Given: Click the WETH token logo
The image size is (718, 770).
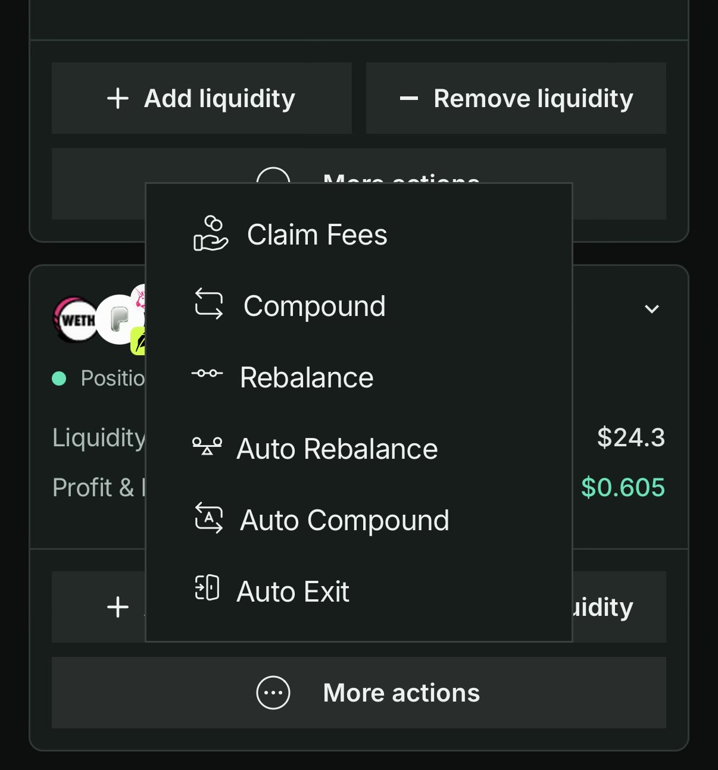Looking at the screenshot, I should pos(76,320).
